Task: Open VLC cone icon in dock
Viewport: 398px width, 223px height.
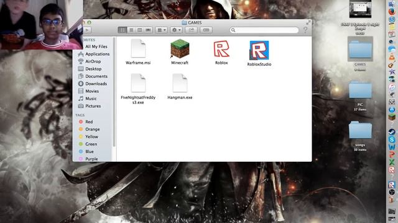Action: [392, 57]
